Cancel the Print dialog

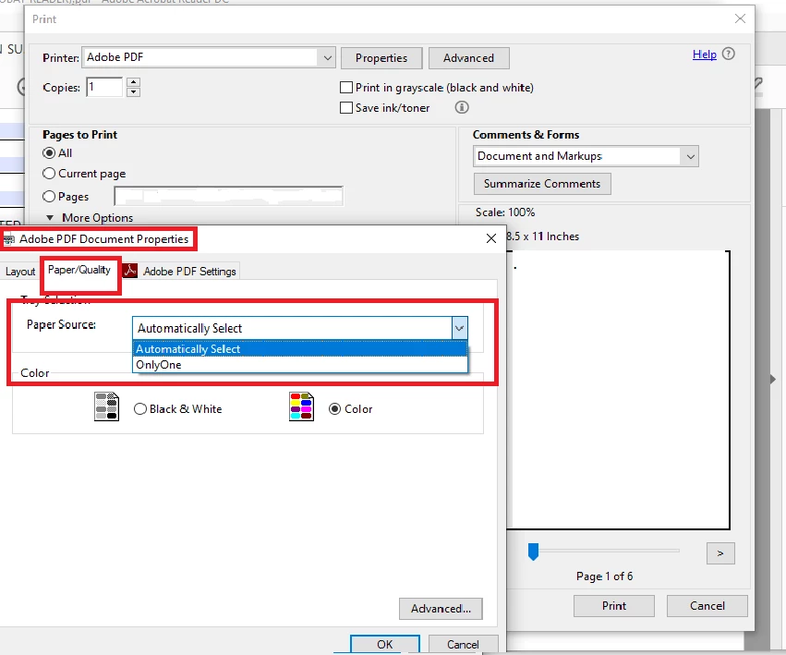707,606
